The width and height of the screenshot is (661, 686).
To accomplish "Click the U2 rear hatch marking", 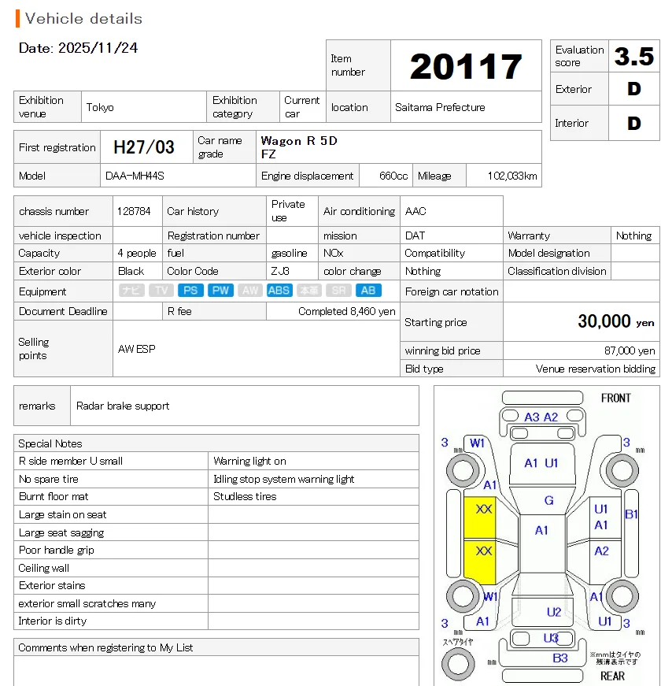I will [x=554, y=612].
